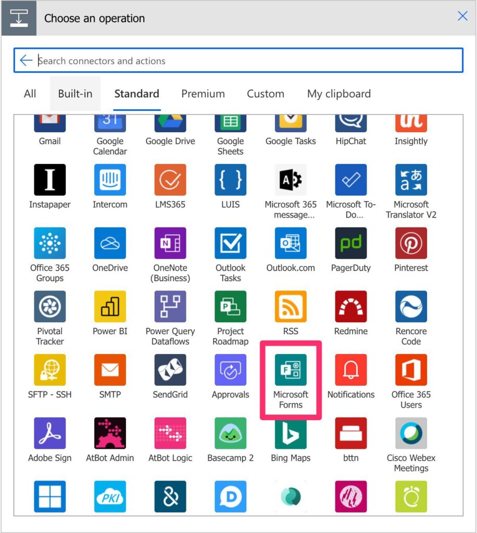Pick the RSS connector
Image resolution: width=477 pixels, height=533 pixels.
point(291,307)
